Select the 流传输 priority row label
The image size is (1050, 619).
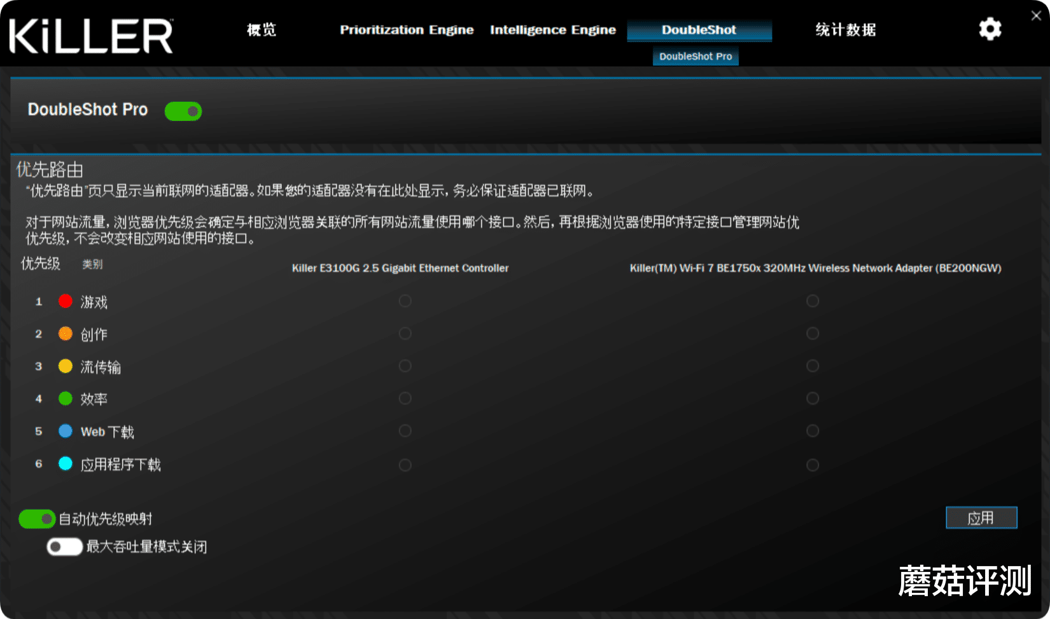coord(101,367)
